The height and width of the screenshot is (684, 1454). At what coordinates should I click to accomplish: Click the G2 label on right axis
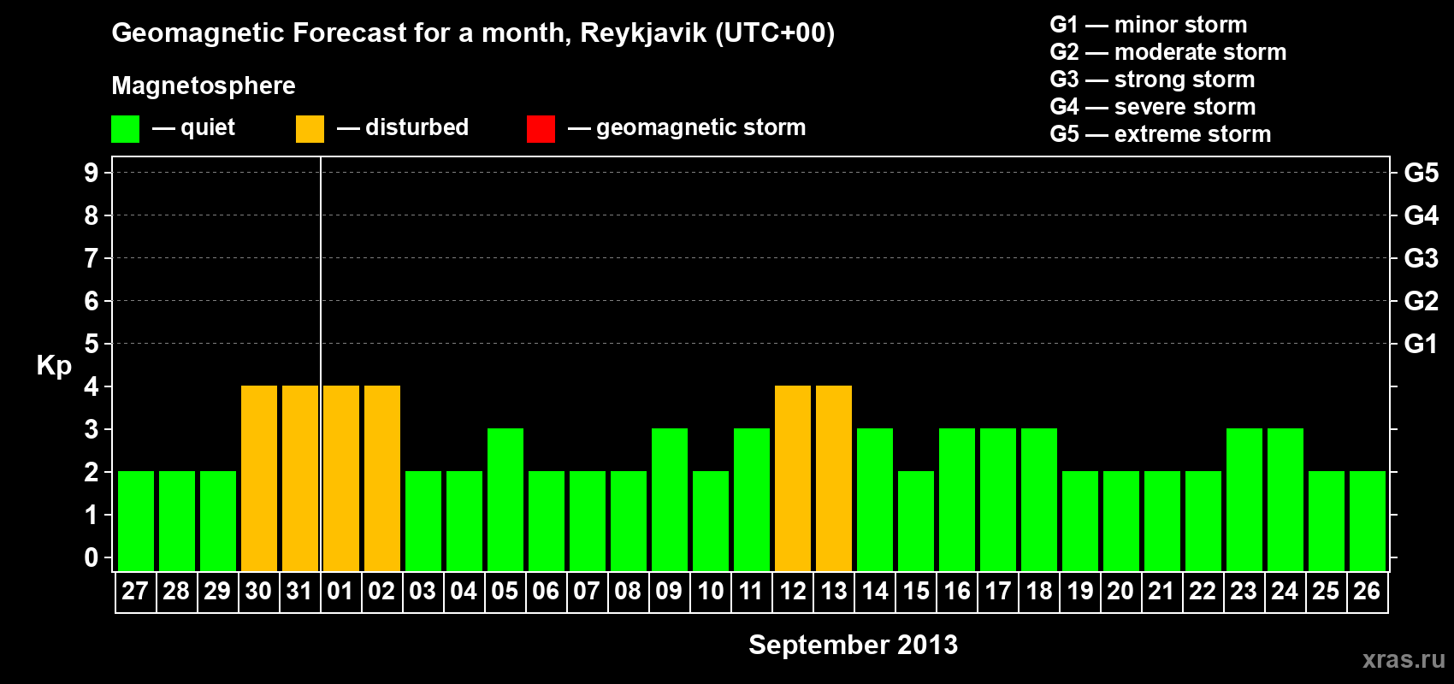click(x=1421, y=301)
